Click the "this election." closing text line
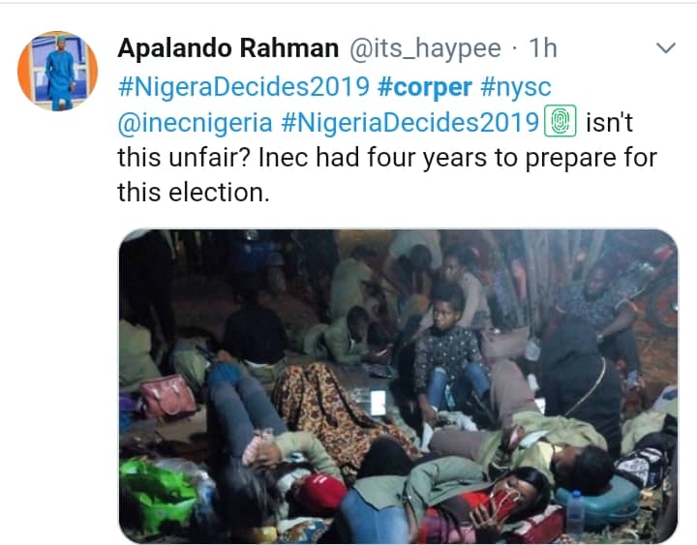 [x=192, y=191]
